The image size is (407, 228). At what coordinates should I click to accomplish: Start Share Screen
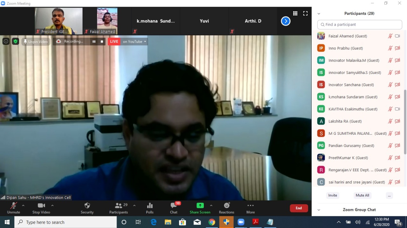point(200,208)
